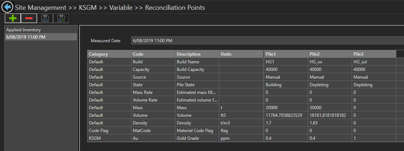Click Pile3 Pile State cell showing Depleting
This screenshot has width=404, height=151.
(374, 85)
